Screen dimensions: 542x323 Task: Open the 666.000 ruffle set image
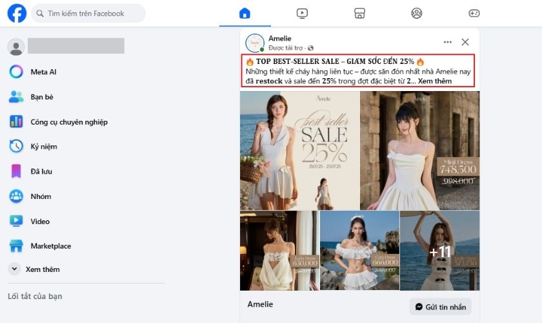click(x=359, y=250)
